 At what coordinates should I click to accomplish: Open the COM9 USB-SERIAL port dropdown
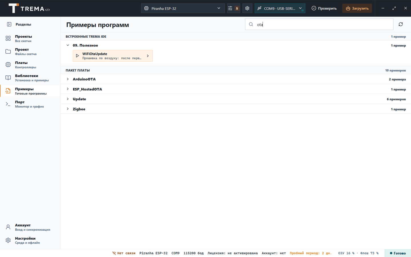coord(280,8)
